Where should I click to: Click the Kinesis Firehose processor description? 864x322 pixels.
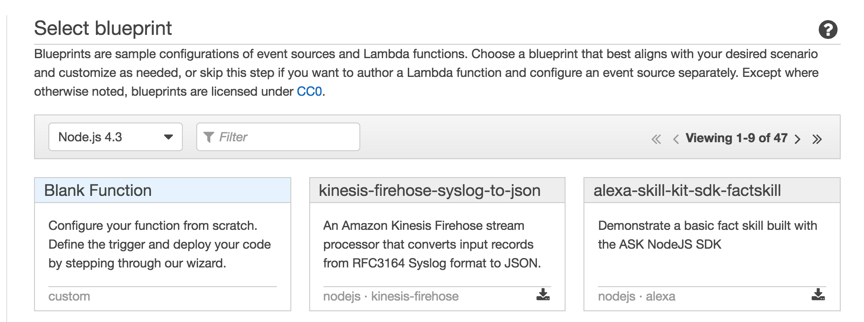(432, 244)
